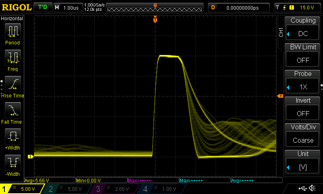Image resolution: width=323 pixels, height=194 pixels.
Task: Click the horizontal timebase 1.00us readout
Action: [67, 7]
